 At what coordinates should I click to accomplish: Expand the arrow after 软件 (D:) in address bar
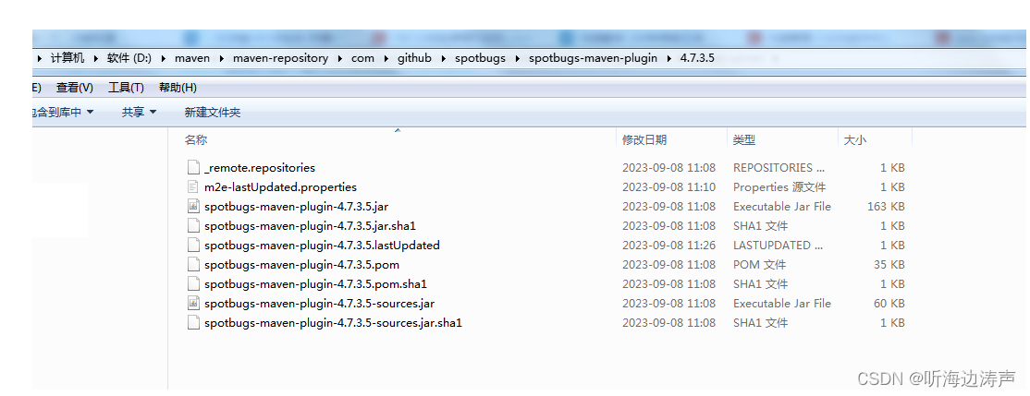click(x=163, y=58)
